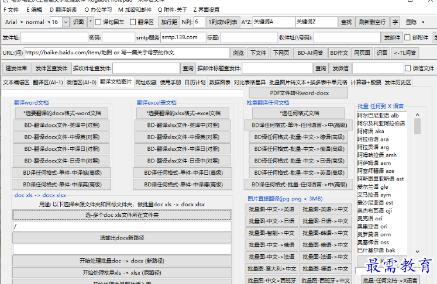437x284 pixels.
Task: Open the 计算器+股票 tab
Action: click(x=366, y=82)
